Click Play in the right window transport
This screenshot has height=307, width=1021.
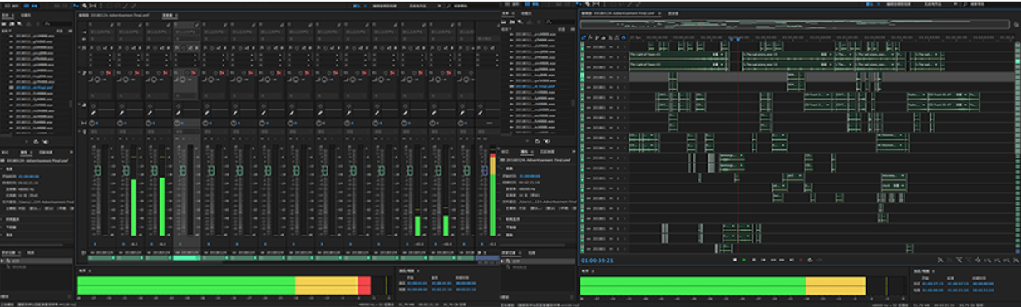pos(744,260)
